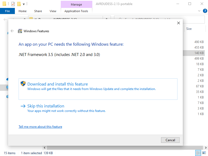Click the UAC shield icon
This screenshot has width=208, height=156.
[23, 84]
